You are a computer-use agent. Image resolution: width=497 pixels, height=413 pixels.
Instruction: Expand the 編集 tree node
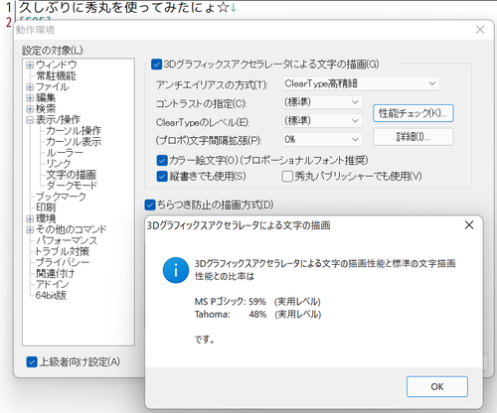(x=30, y=98)
